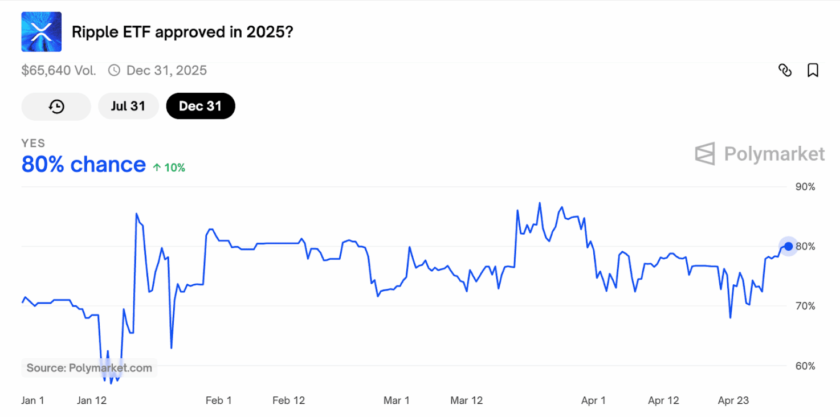The width and height of the screenshot is (840, 417).
Task: Click the copy link icon
Action: coord(785,70)
